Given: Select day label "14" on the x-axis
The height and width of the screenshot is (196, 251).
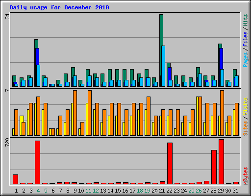Looking at the screenshot, I should (110, 191).
